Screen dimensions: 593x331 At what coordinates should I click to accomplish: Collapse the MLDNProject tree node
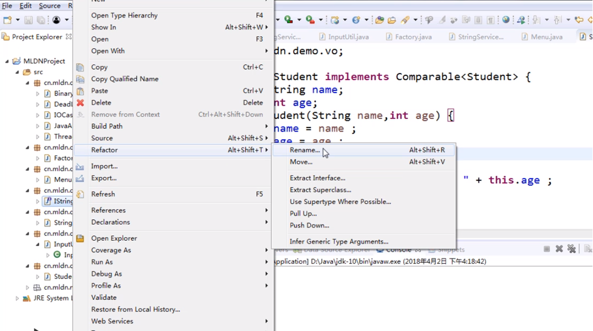tap(7, 61)
